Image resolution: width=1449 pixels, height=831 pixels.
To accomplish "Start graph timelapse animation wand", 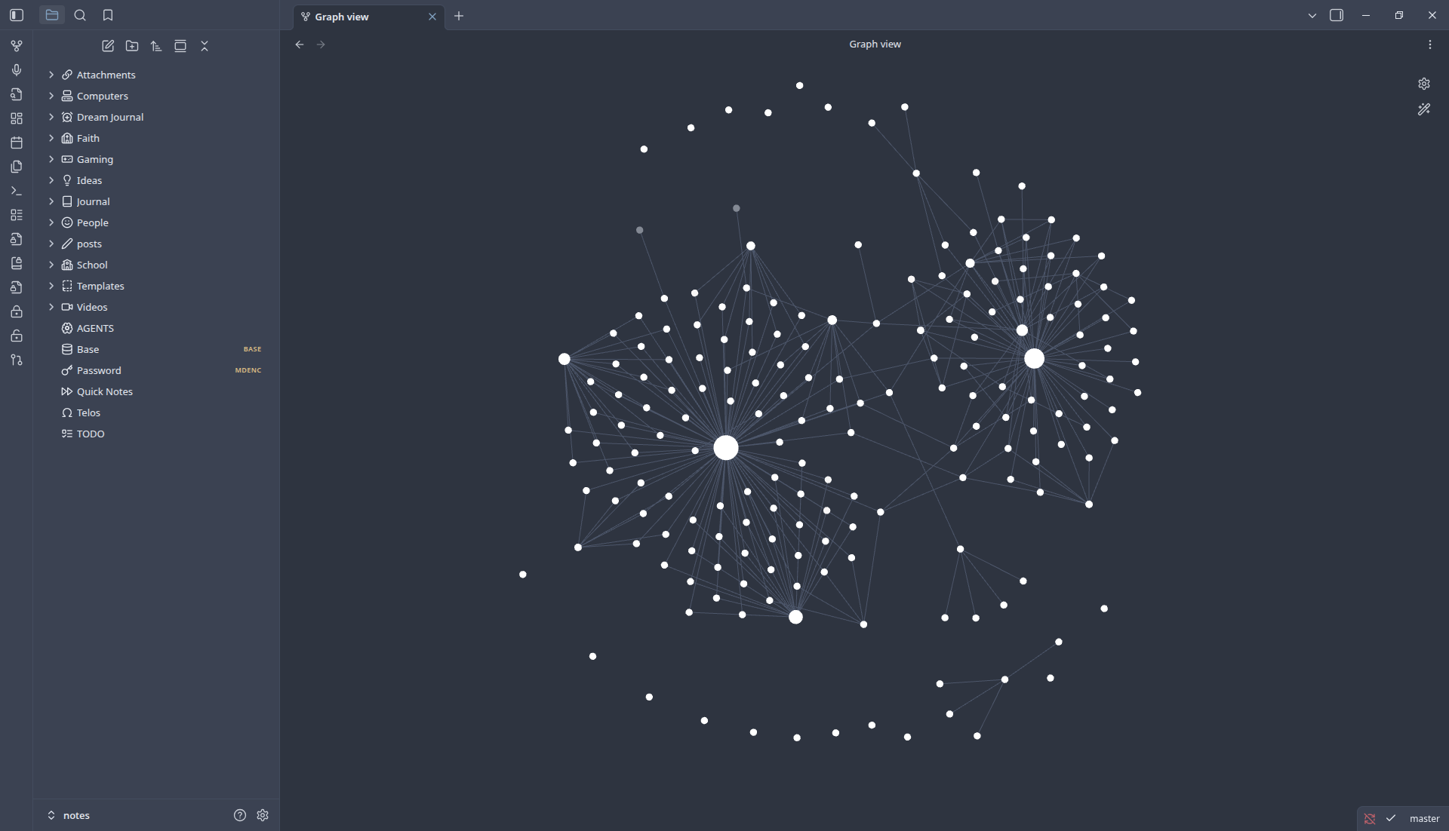I will [x=1423, y=109].
